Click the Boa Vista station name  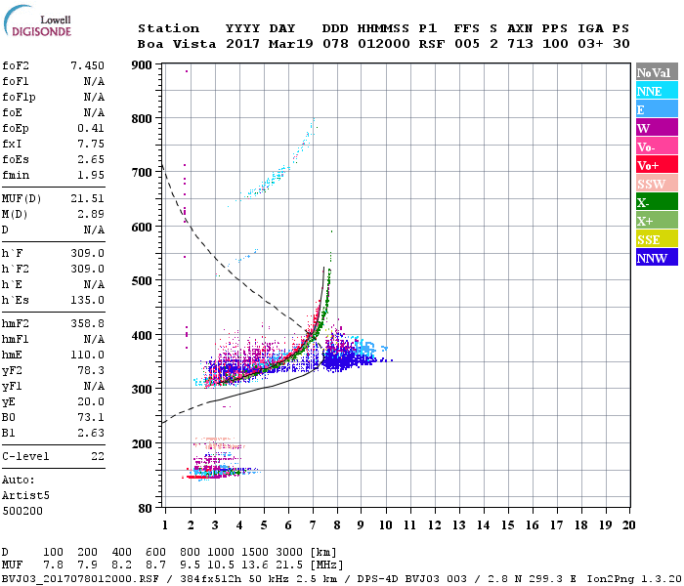click(x=177, y=44)
